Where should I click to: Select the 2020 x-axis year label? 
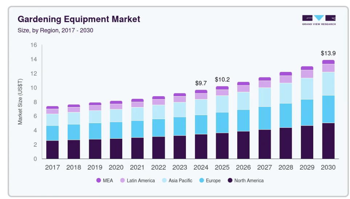[x=116, y=167]
